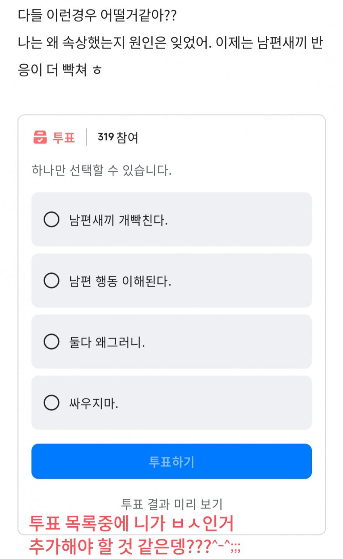This screenshot has height=559, width=343.
Task: Click the 319 참여 participant count
Action: pos(118,137)
